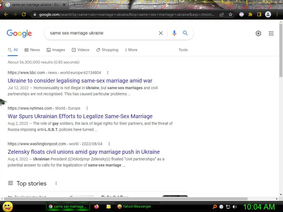Screen dimensions: 283x212
Task: Click the browser forward arrow
Action: [x=15, y=14]
